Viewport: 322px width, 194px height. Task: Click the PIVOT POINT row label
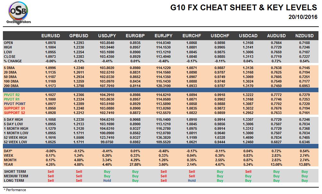click(x=15, y=104)
